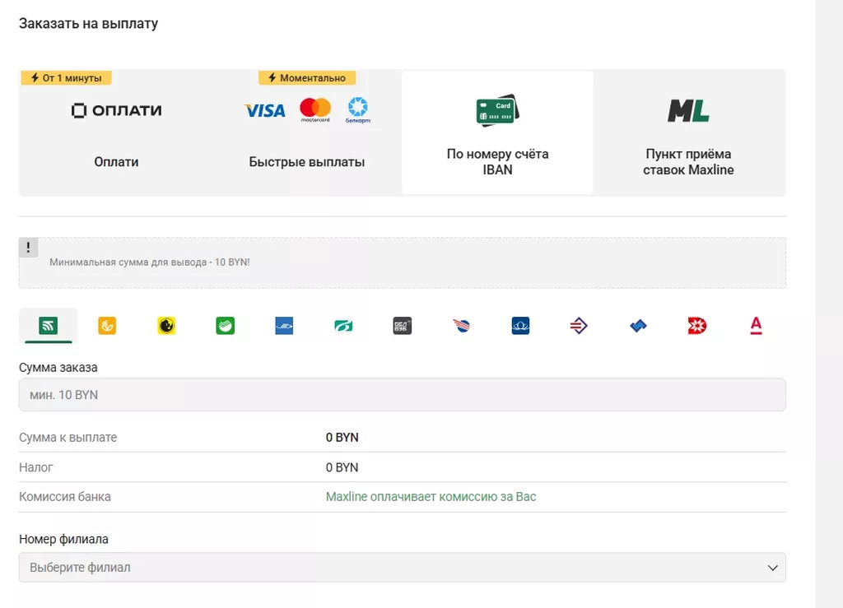Click the chevron arrow in branch selector
Image resolution: width=843 pixels, height=608 pixels.
point(772,568)
